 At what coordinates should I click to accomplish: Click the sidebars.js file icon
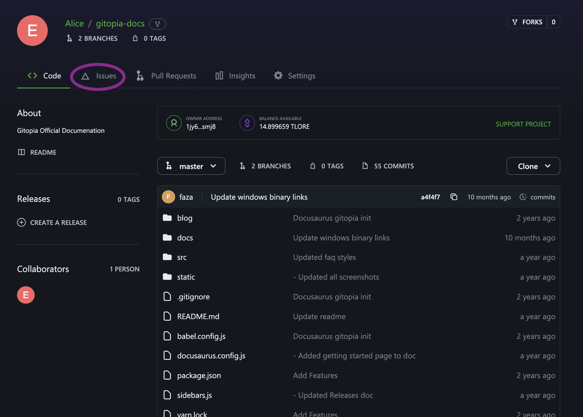(167, 395)
